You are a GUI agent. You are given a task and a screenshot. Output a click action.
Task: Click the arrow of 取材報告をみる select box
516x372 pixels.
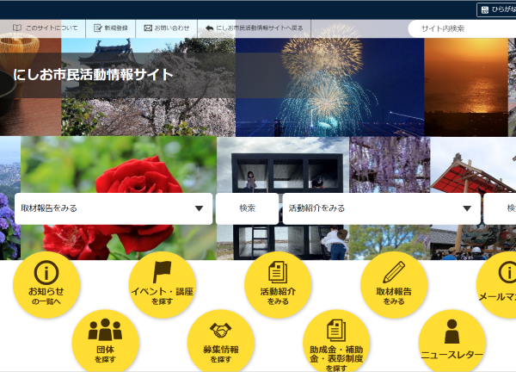[x=199, y=208]
